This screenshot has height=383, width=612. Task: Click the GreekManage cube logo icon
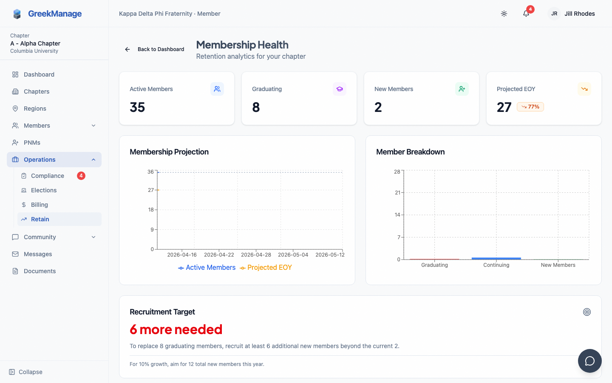click(x=17, y=14)
